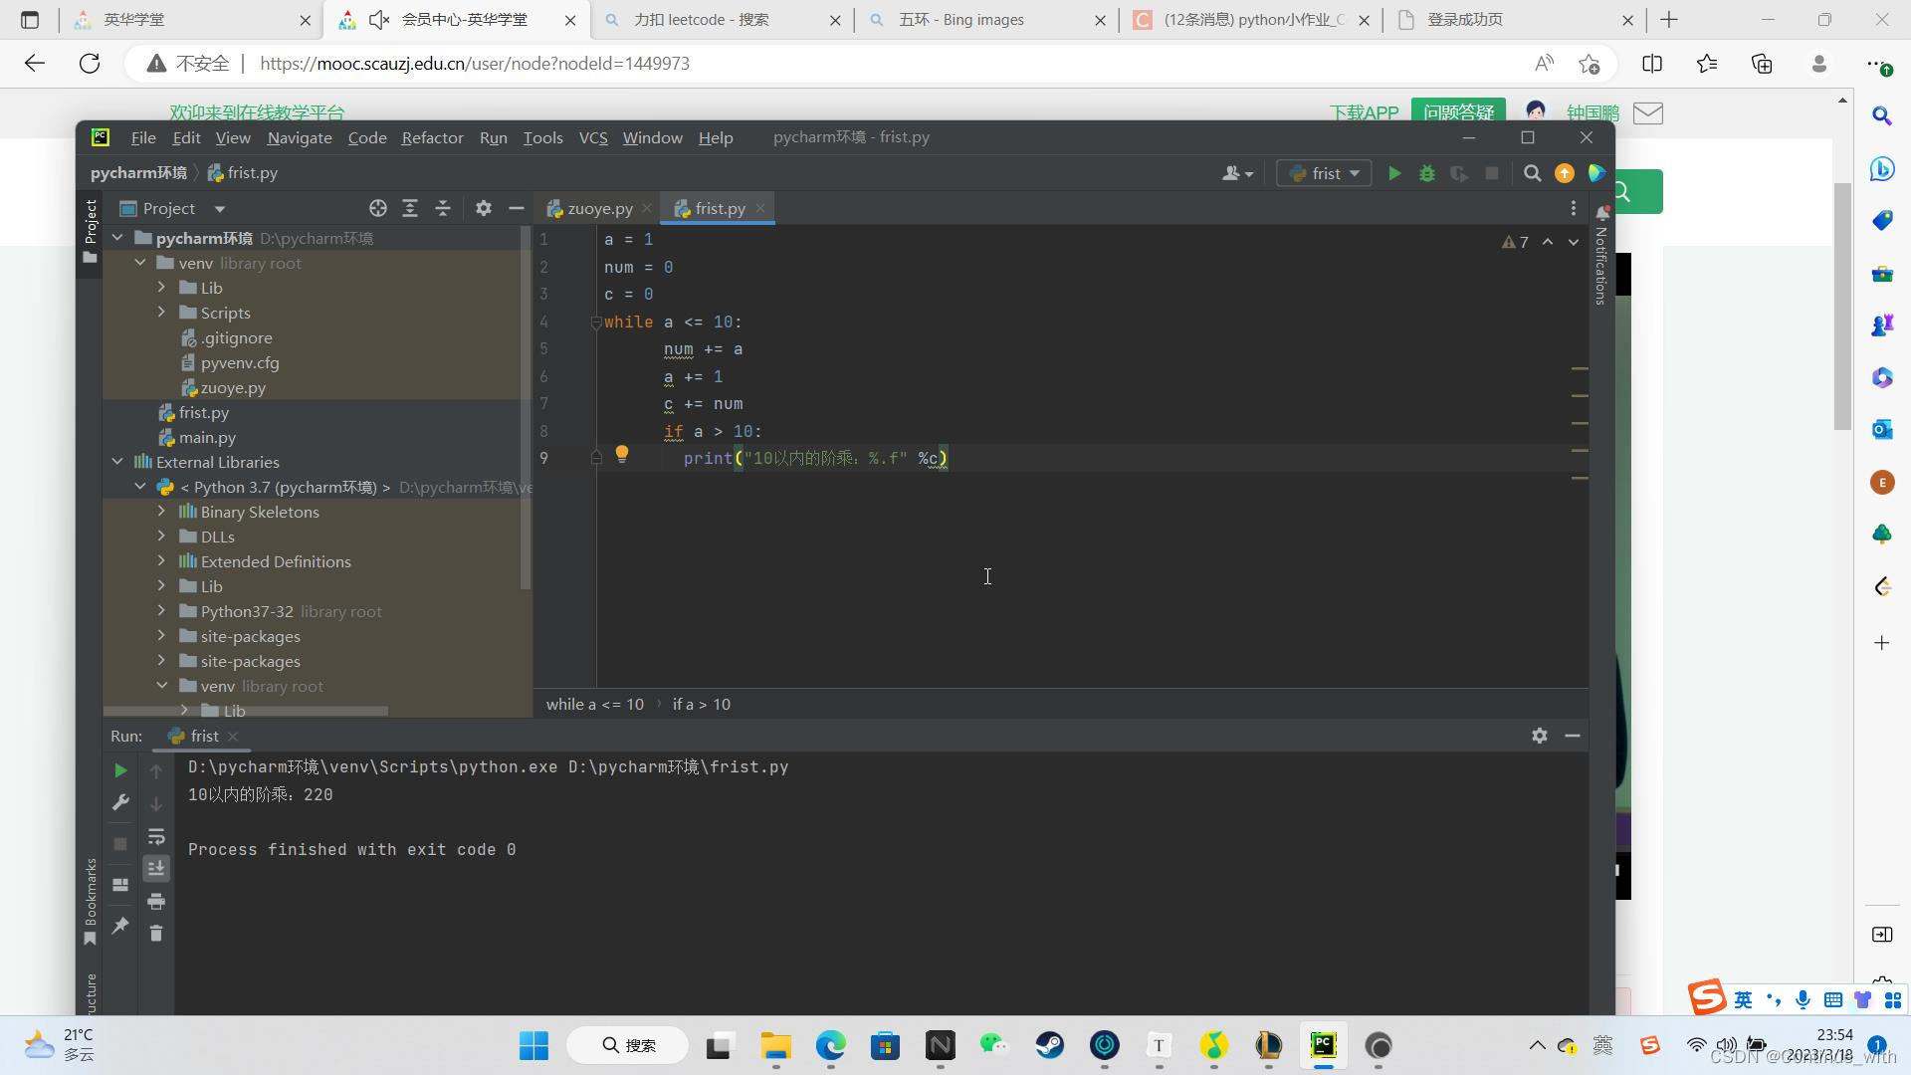Viewport: 1911px width, 1075px height.
Task: Click the Stop button in top toolbar
Action: tap(1492, 173)
